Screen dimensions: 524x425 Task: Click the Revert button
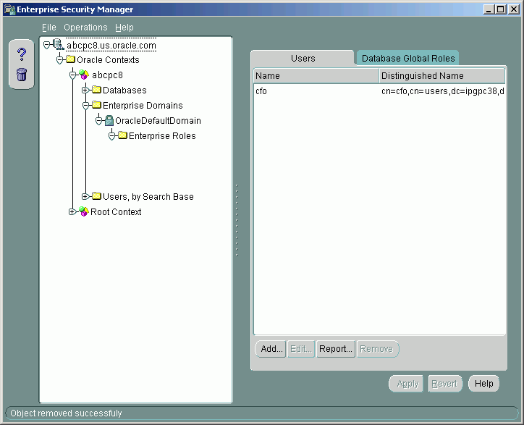(x=444, y=384)
